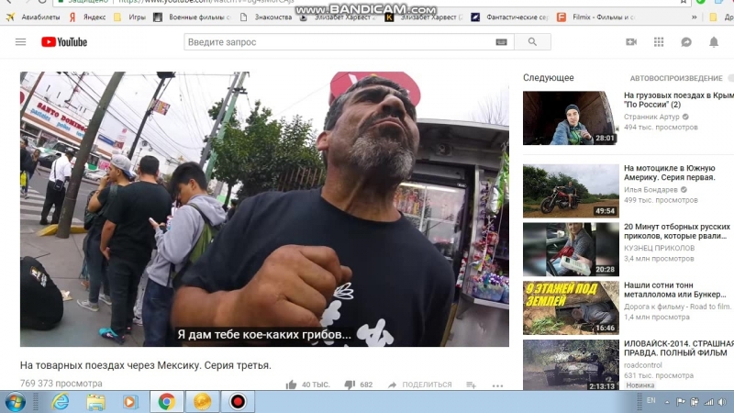Open the YouTube apps grid icon
This screenshot has width=734, height=413.
pos(659,42)
